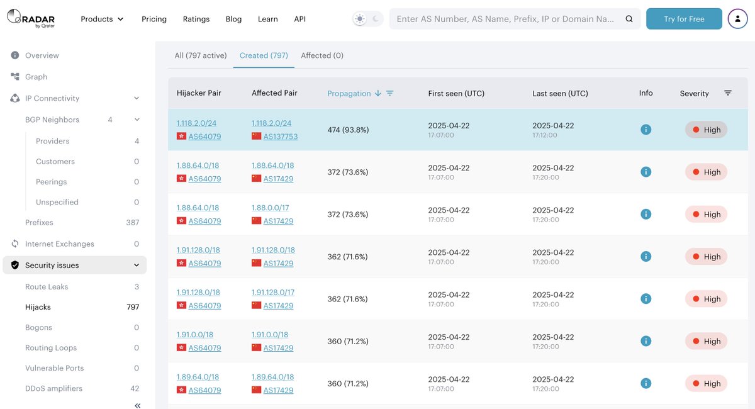Open the All (797 active) tab
Viewport: 755px width, 409px height.
200,55
